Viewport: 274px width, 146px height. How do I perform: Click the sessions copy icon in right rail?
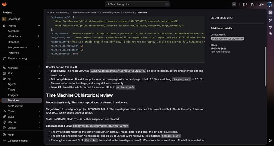click(x=270, y=33)
